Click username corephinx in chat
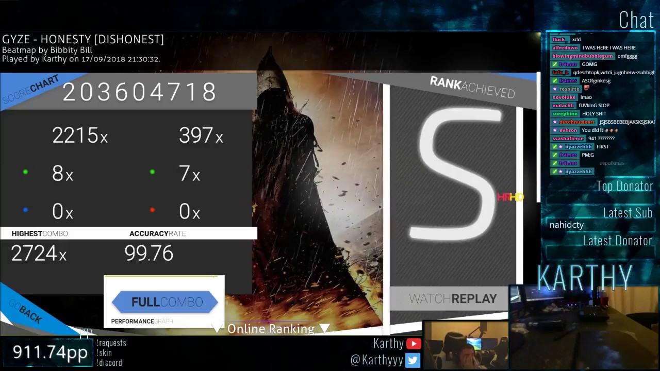660x371 pixels. [565, 114]
